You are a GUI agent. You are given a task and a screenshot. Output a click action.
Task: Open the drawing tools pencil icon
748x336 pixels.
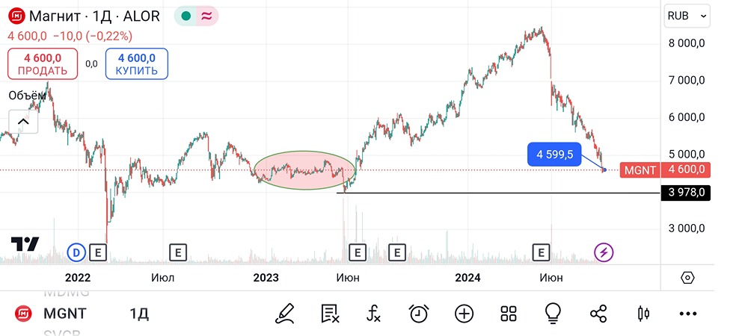(x=284, y=314)
